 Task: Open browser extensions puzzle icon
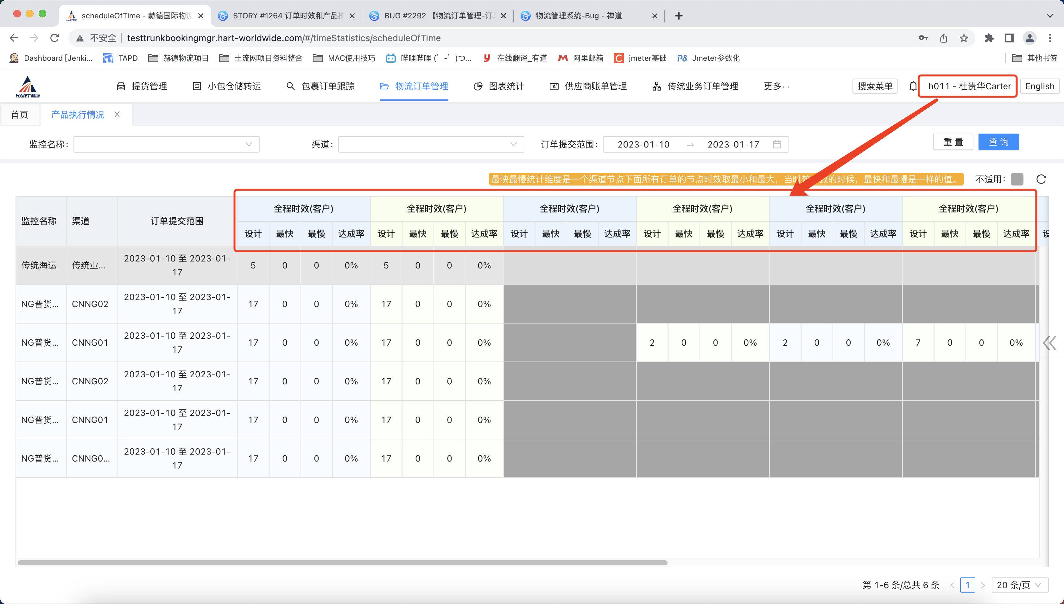click(989, 38)
